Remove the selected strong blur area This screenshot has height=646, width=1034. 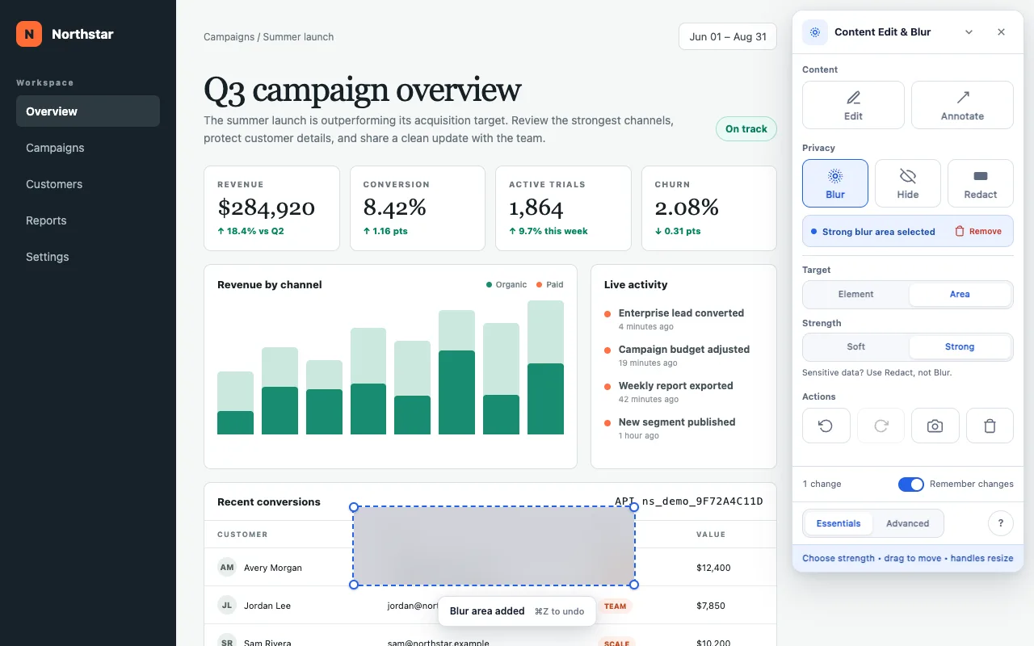[978, 231]
